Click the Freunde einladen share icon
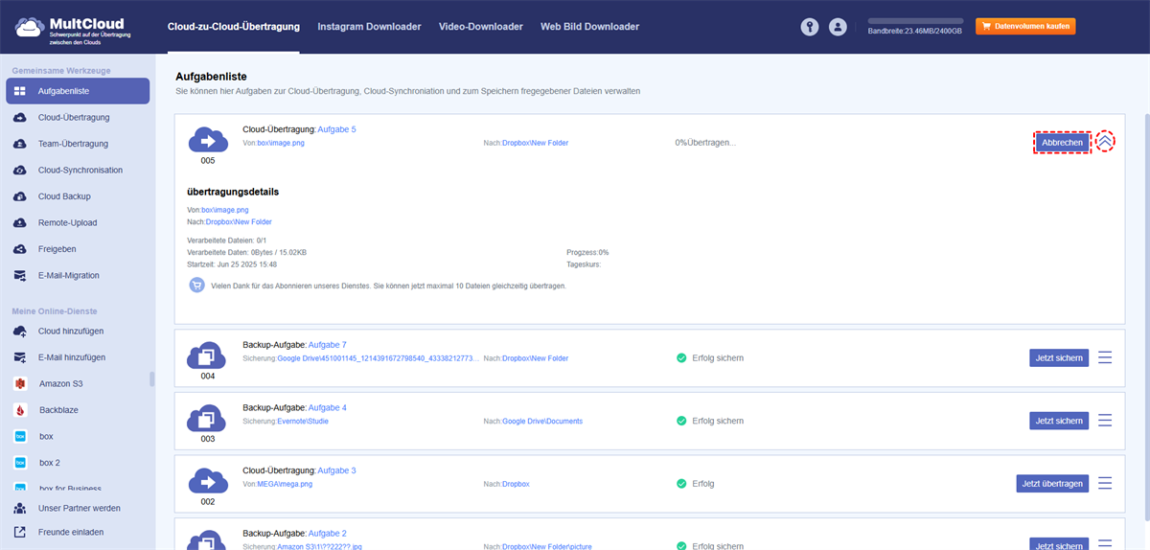This screenshot has width=1150, height=550. tap(20, 532)
